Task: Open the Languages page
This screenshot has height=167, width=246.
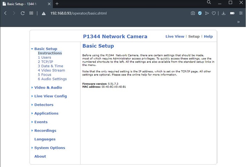Action: (x=45, y=139)
